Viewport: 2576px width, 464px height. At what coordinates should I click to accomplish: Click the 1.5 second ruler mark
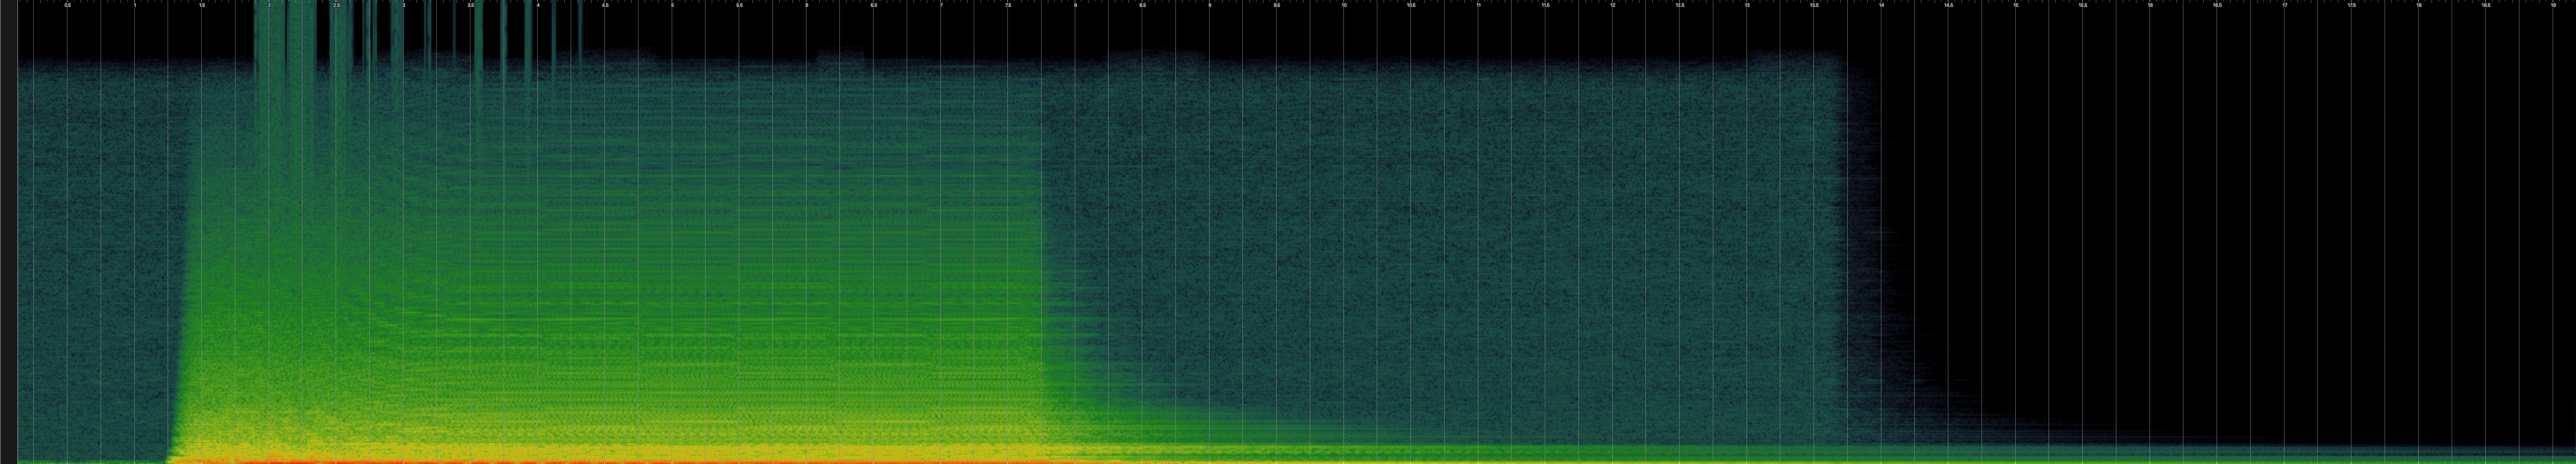point(202,5)
